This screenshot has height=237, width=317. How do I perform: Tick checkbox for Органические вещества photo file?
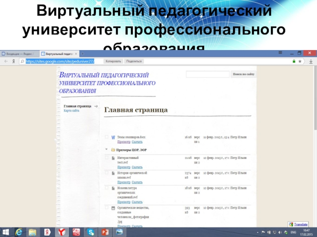[x=107, y=207]
